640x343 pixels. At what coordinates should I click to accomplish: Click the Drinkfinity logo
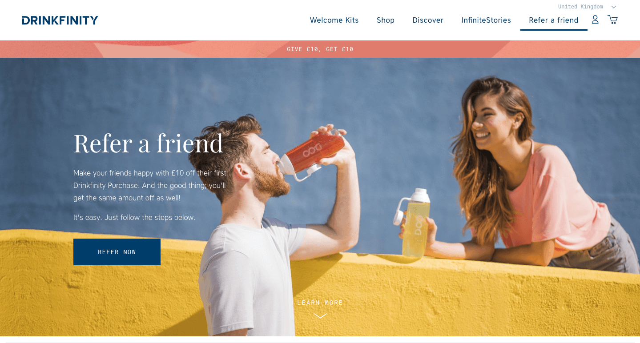coord(60,20)
